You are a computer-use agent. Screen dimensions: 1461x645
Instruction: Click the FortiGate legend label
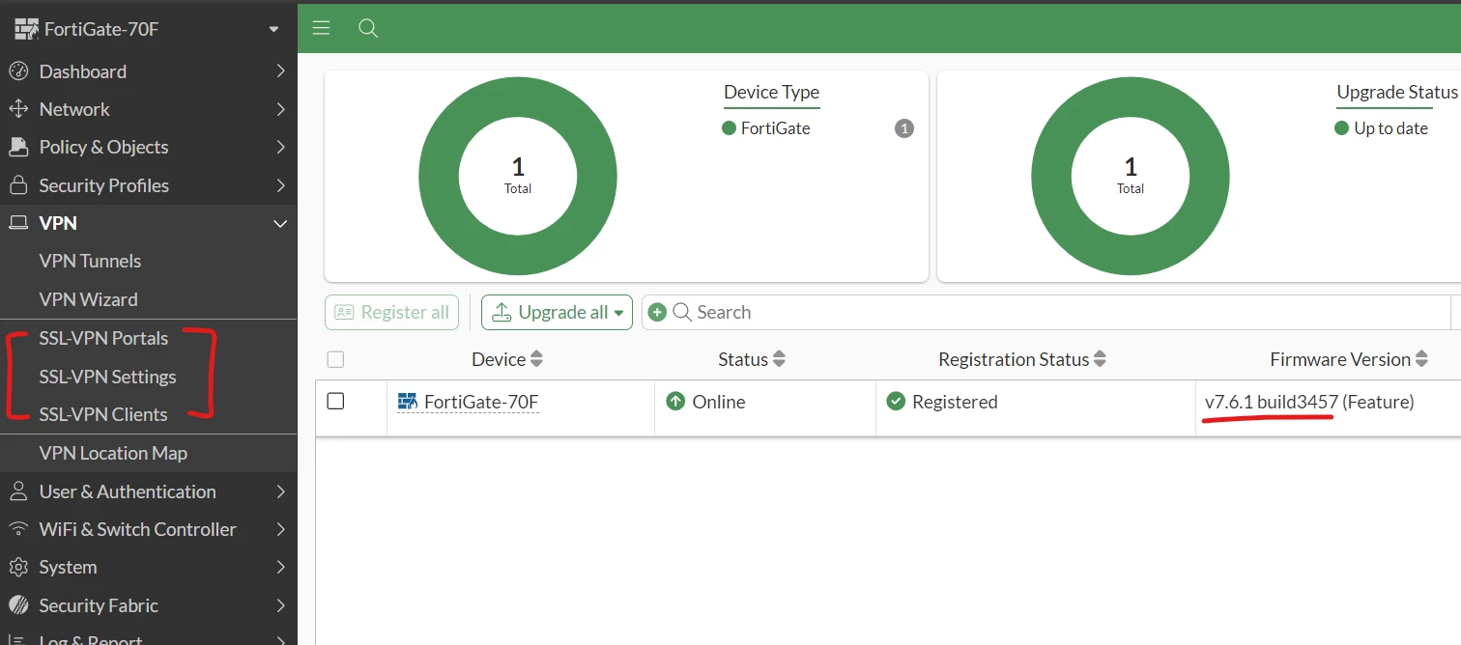tap(775, 128)
